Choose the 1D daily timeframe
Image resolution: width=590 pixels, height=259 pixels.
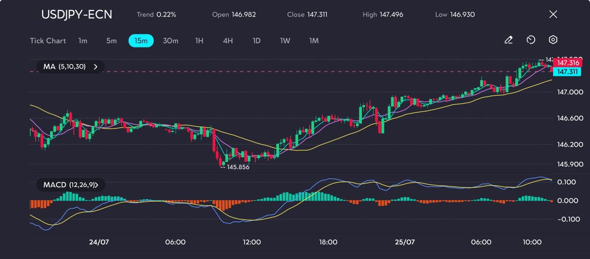257,41
